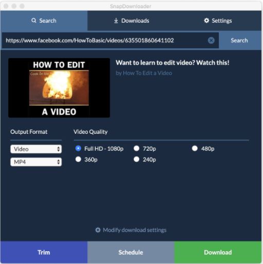The height and width of the screenshot is (264, 263).
Task: Click the download arrow icon in Downloads tab
Action: pos(116,21)
